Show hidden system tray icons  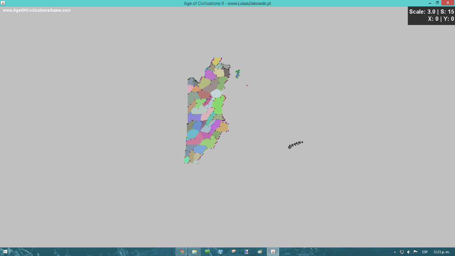395,252
